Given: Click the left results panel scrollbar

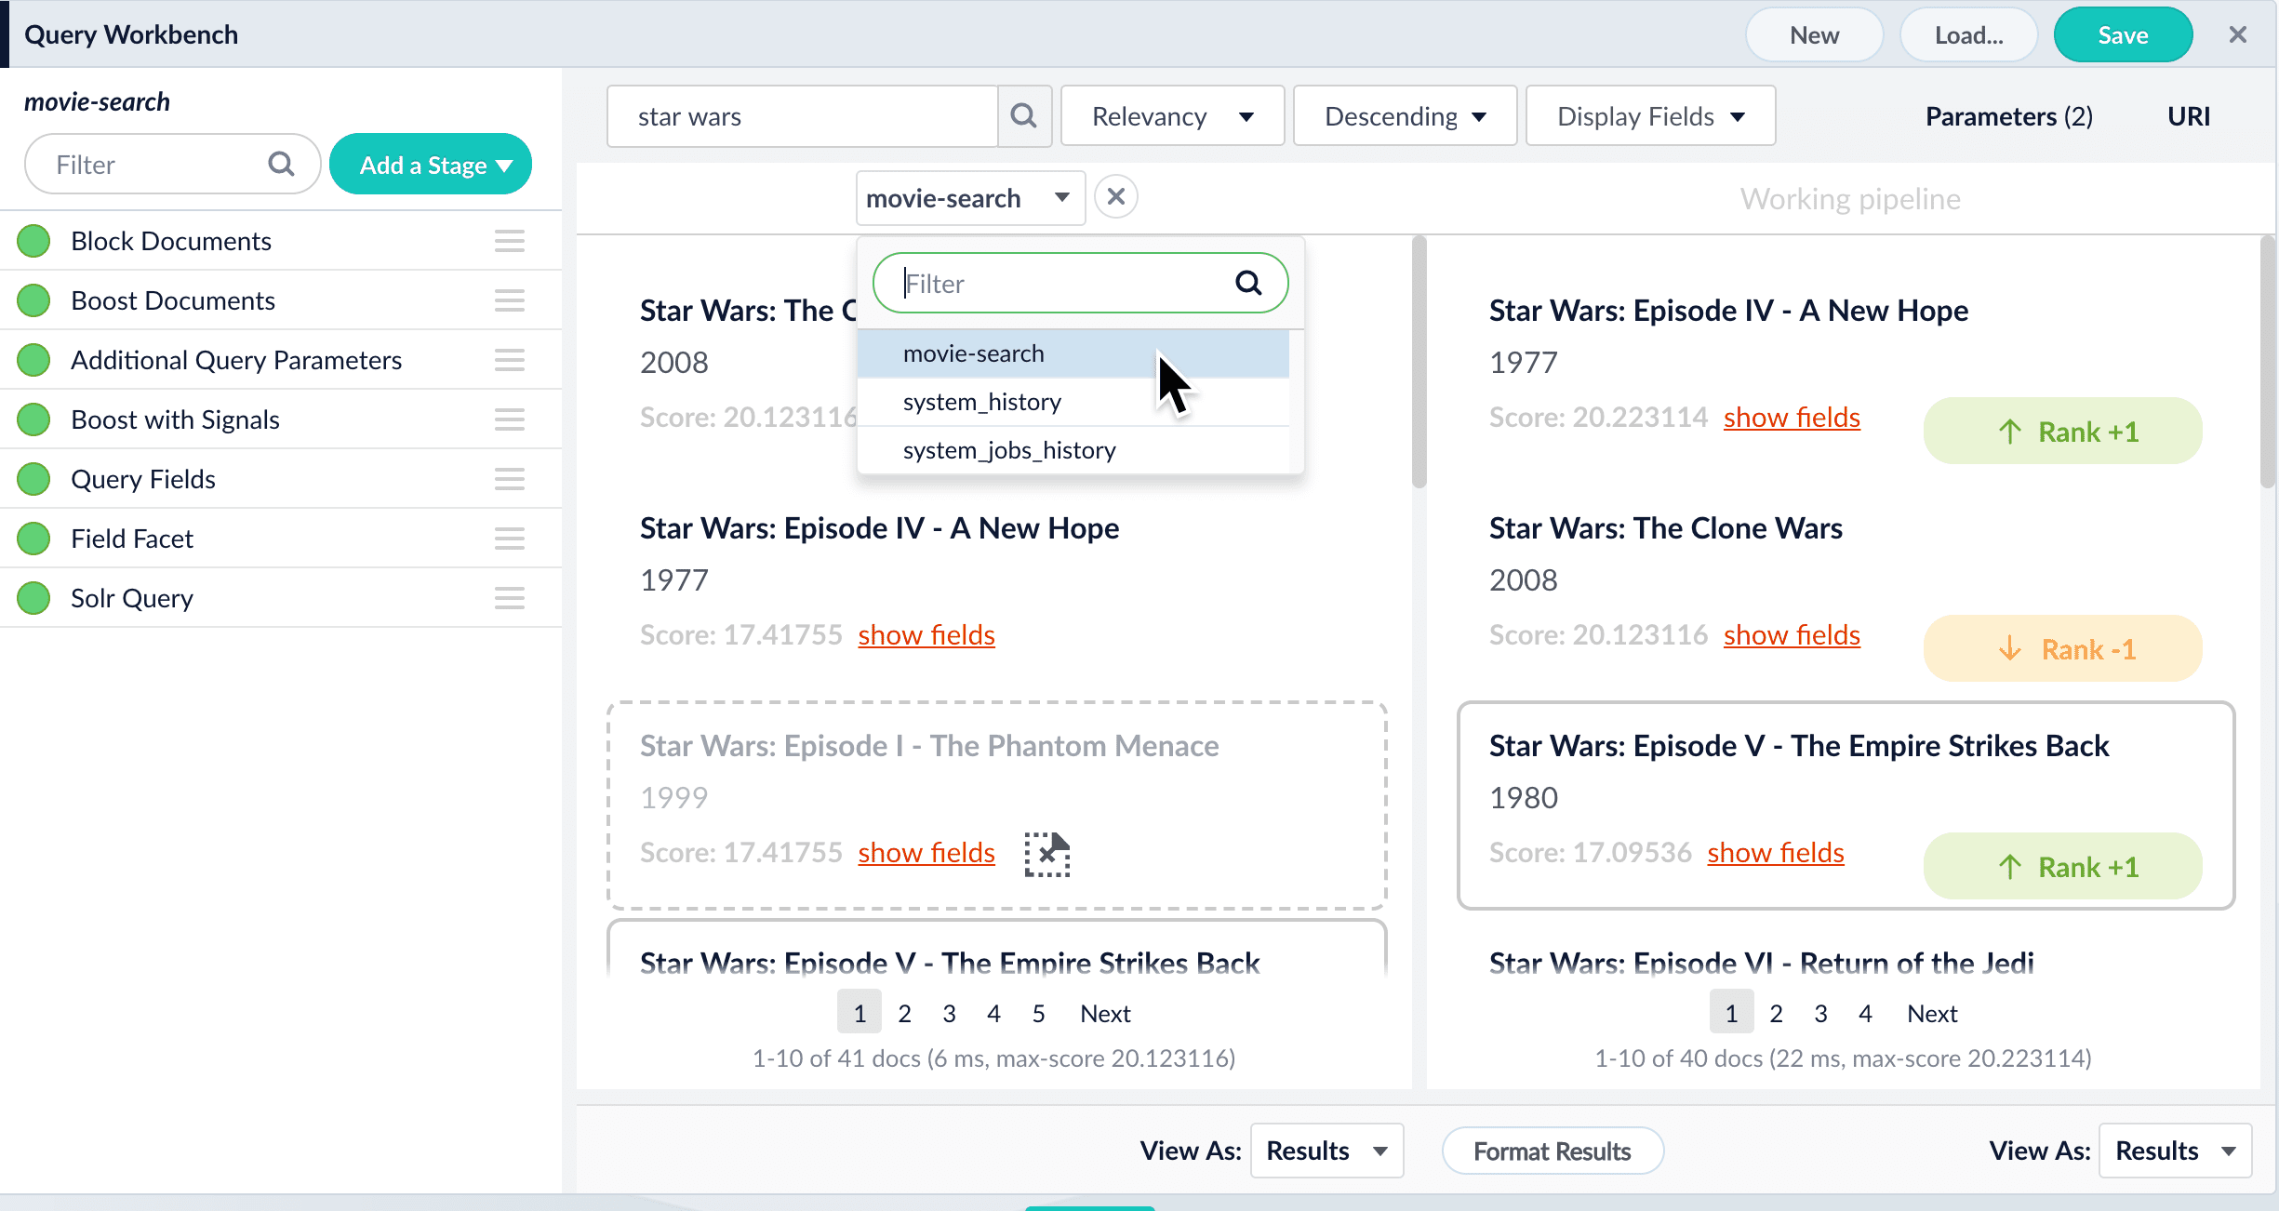Looking at the screenshot, I should [x=1419, y=363].
